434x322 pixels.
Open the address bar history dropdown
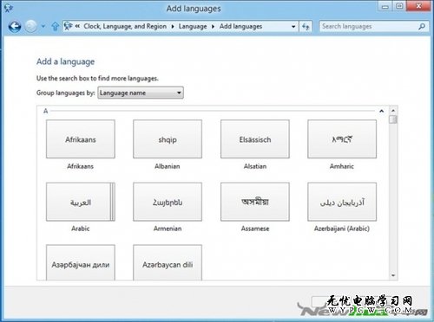coord(293,27)
